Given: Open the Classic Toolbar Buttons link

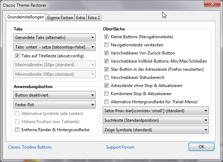Looking at the screenshot, I should (30, 147).
